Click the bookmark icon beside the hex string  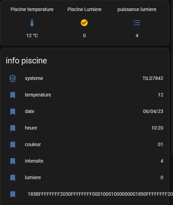(13, 194)
